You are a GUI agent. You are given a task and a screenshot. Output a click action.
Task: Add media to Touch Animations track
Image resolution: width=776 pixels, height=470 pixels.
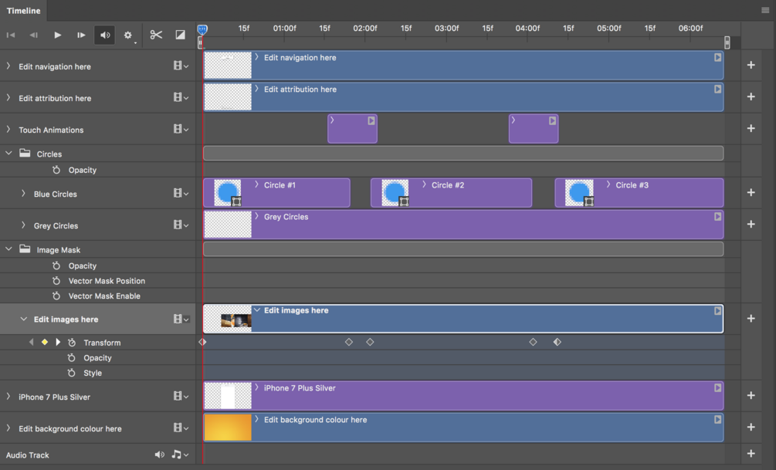pyautogui.click(x=751, y=129)
